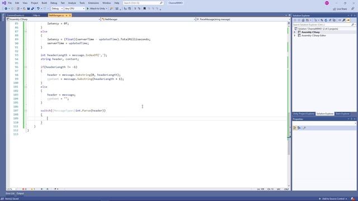Viewport: 358px width, 201px height.
Task: Click the error count indicator
Action: pos(24,189)
